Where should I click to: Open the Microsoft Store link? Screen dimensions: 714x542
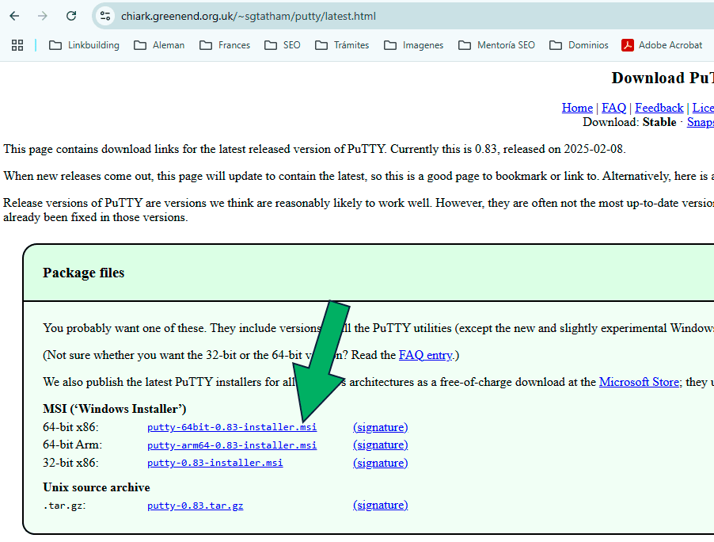(639, 381)
